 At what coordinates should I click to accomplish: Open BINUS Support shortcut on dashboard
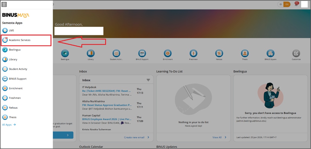(142, 54)
